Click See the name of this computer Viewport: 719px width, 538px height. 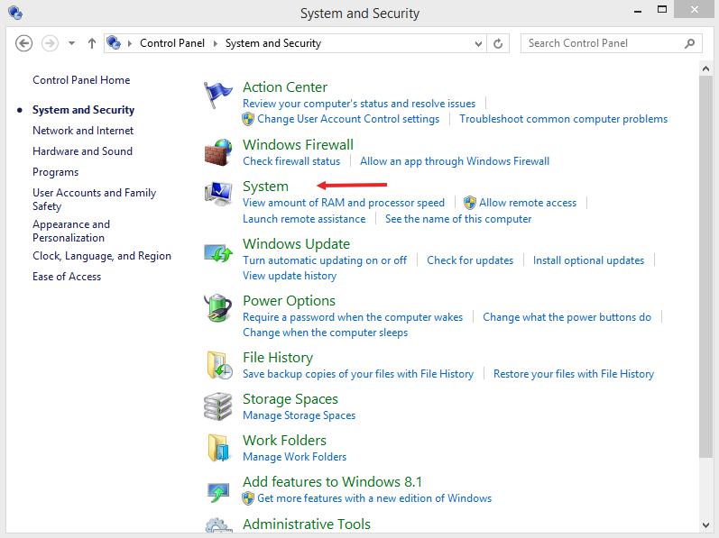(458, 219)
